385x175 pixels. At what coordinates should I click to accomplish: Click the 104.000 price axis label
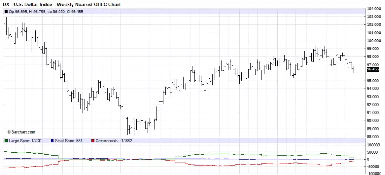(x=373, y=9)
